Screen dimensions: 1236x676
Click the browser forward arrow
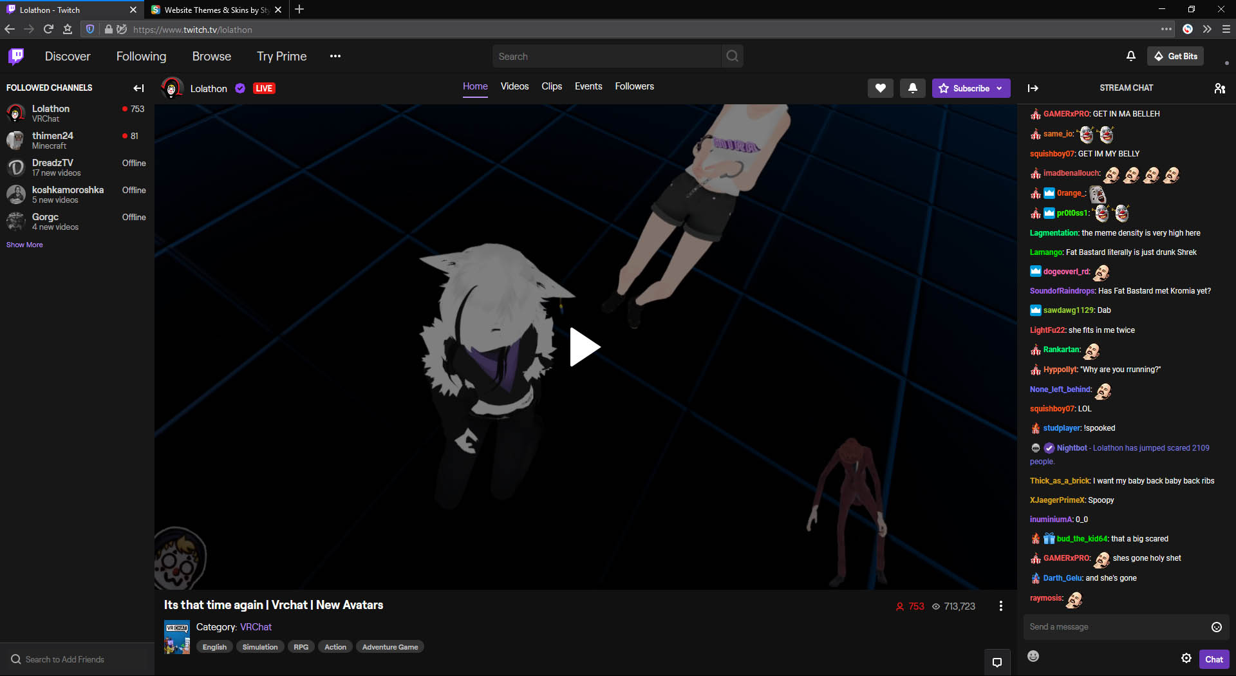pos(28,29)
